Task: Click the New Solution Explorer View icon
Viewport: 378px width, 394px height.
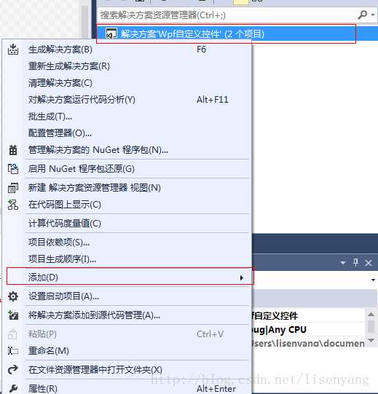Action: tap(13, 188)
